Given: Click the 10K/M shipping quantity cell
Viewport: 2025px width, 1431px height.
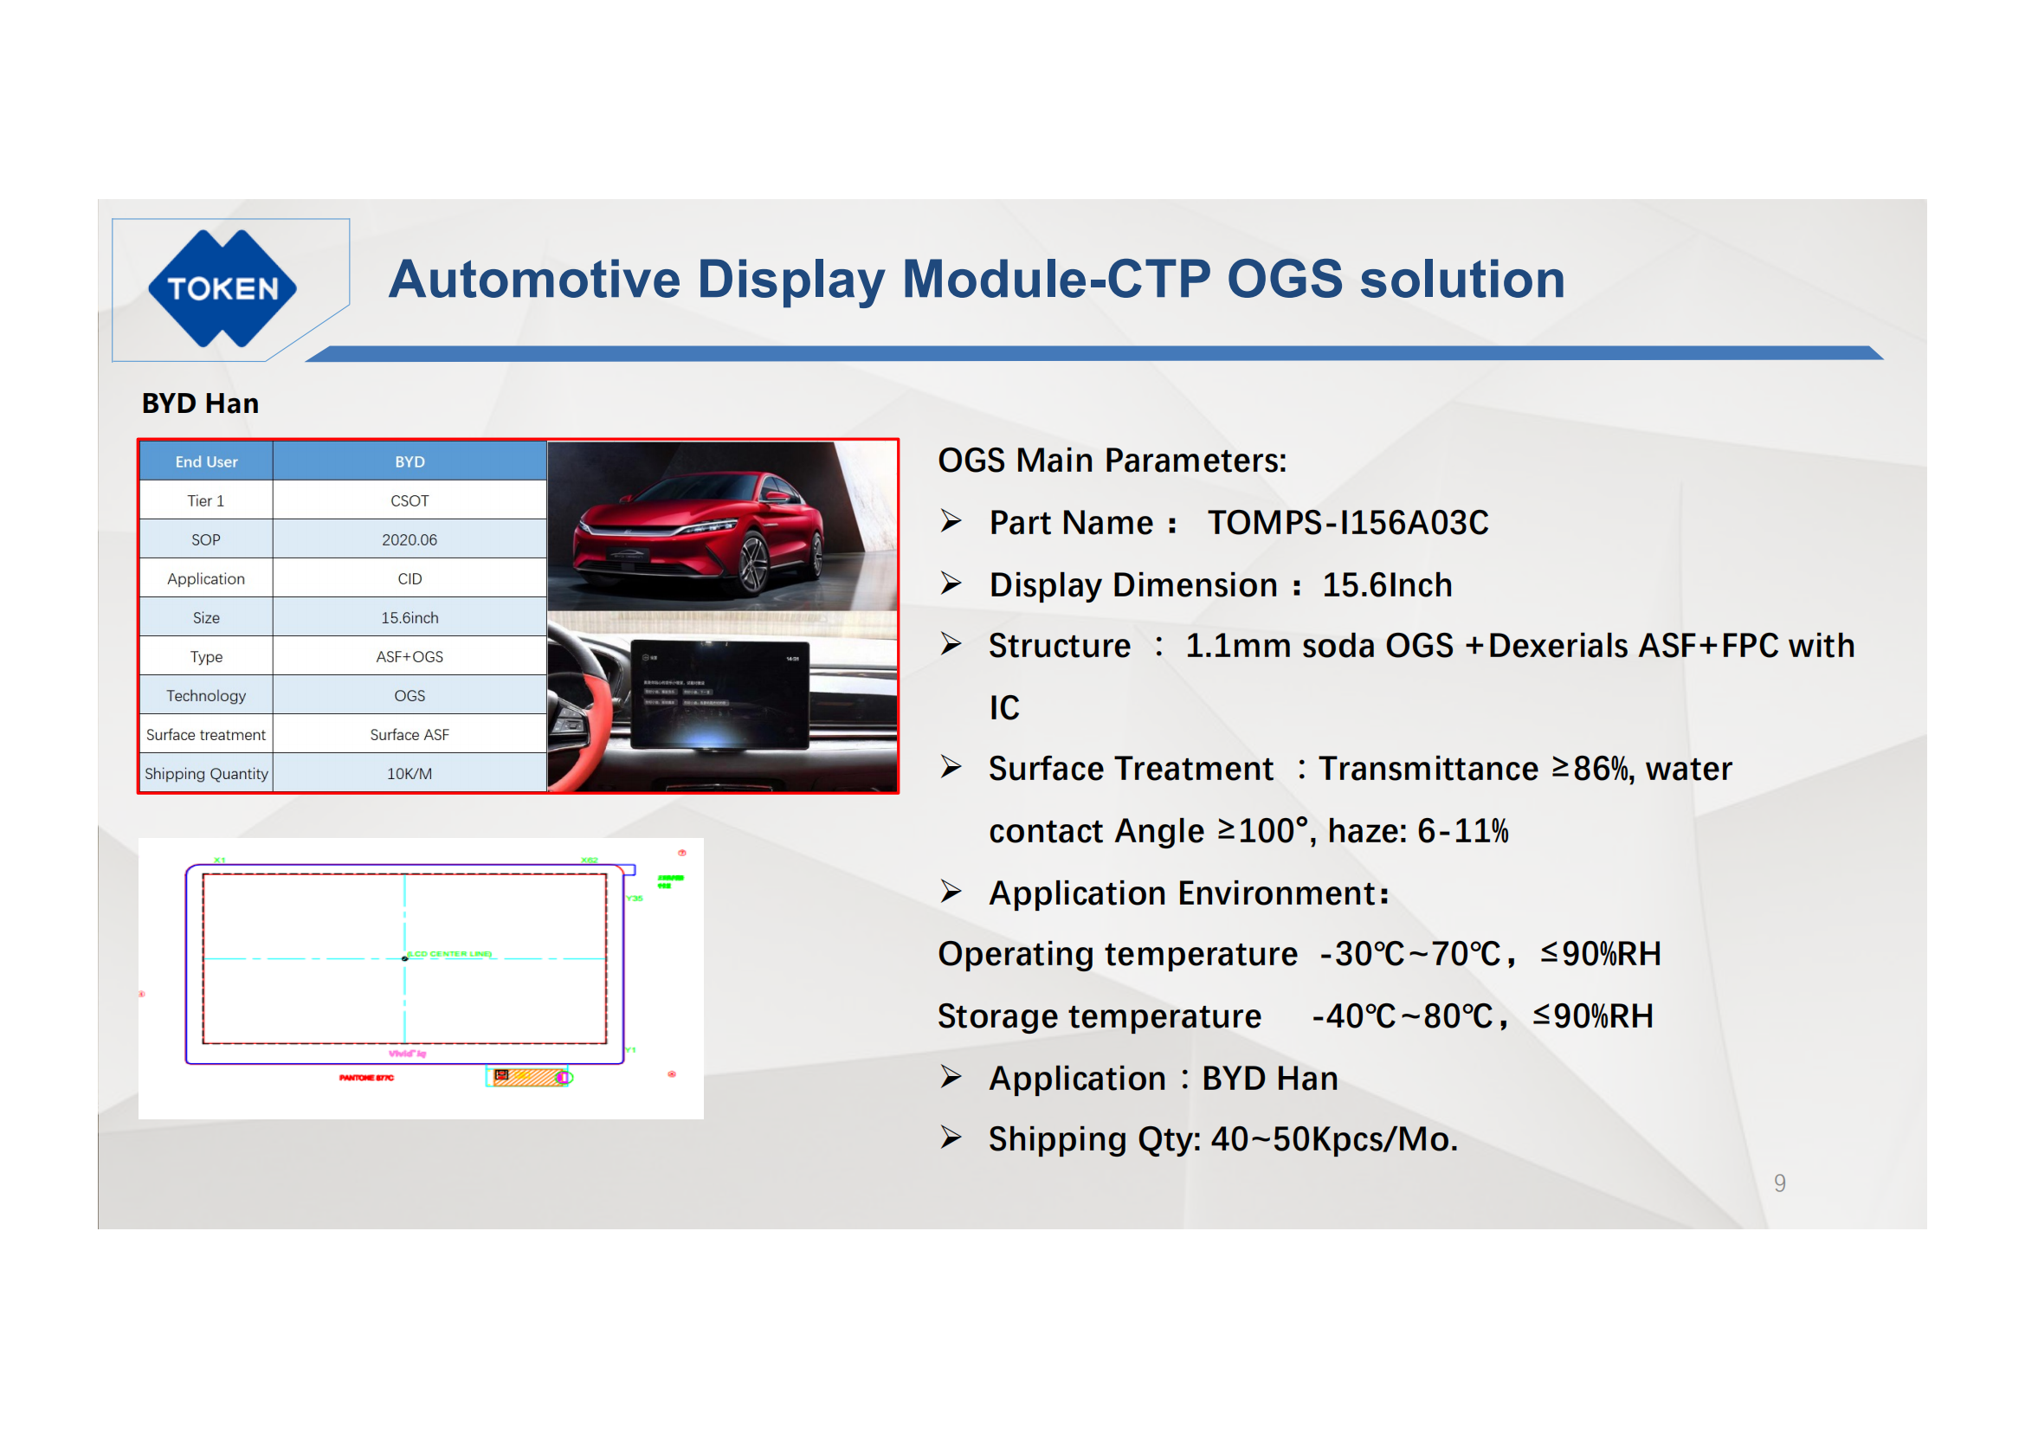Looking at the screenshot, I should [410, 773].
